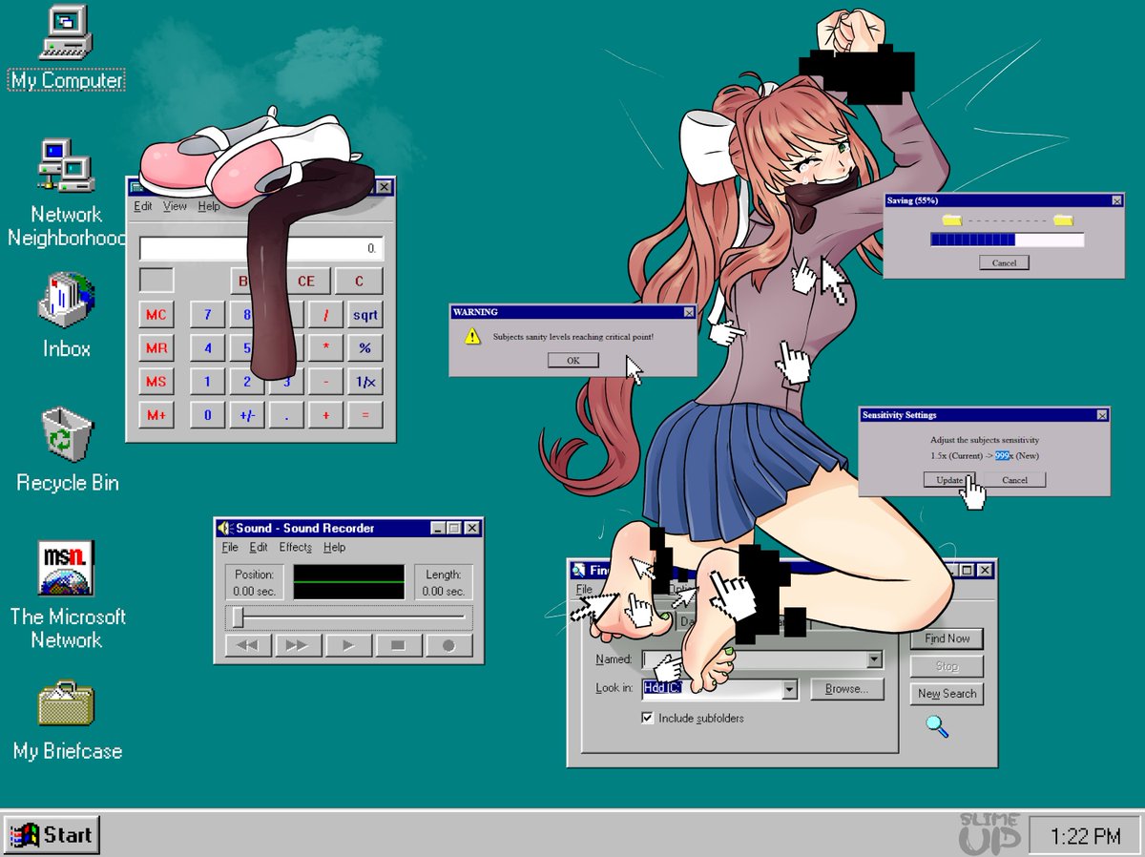Click the divide / key in Calculator
The height and width of the screenshot is (857, 1145).
pos(325,315)
